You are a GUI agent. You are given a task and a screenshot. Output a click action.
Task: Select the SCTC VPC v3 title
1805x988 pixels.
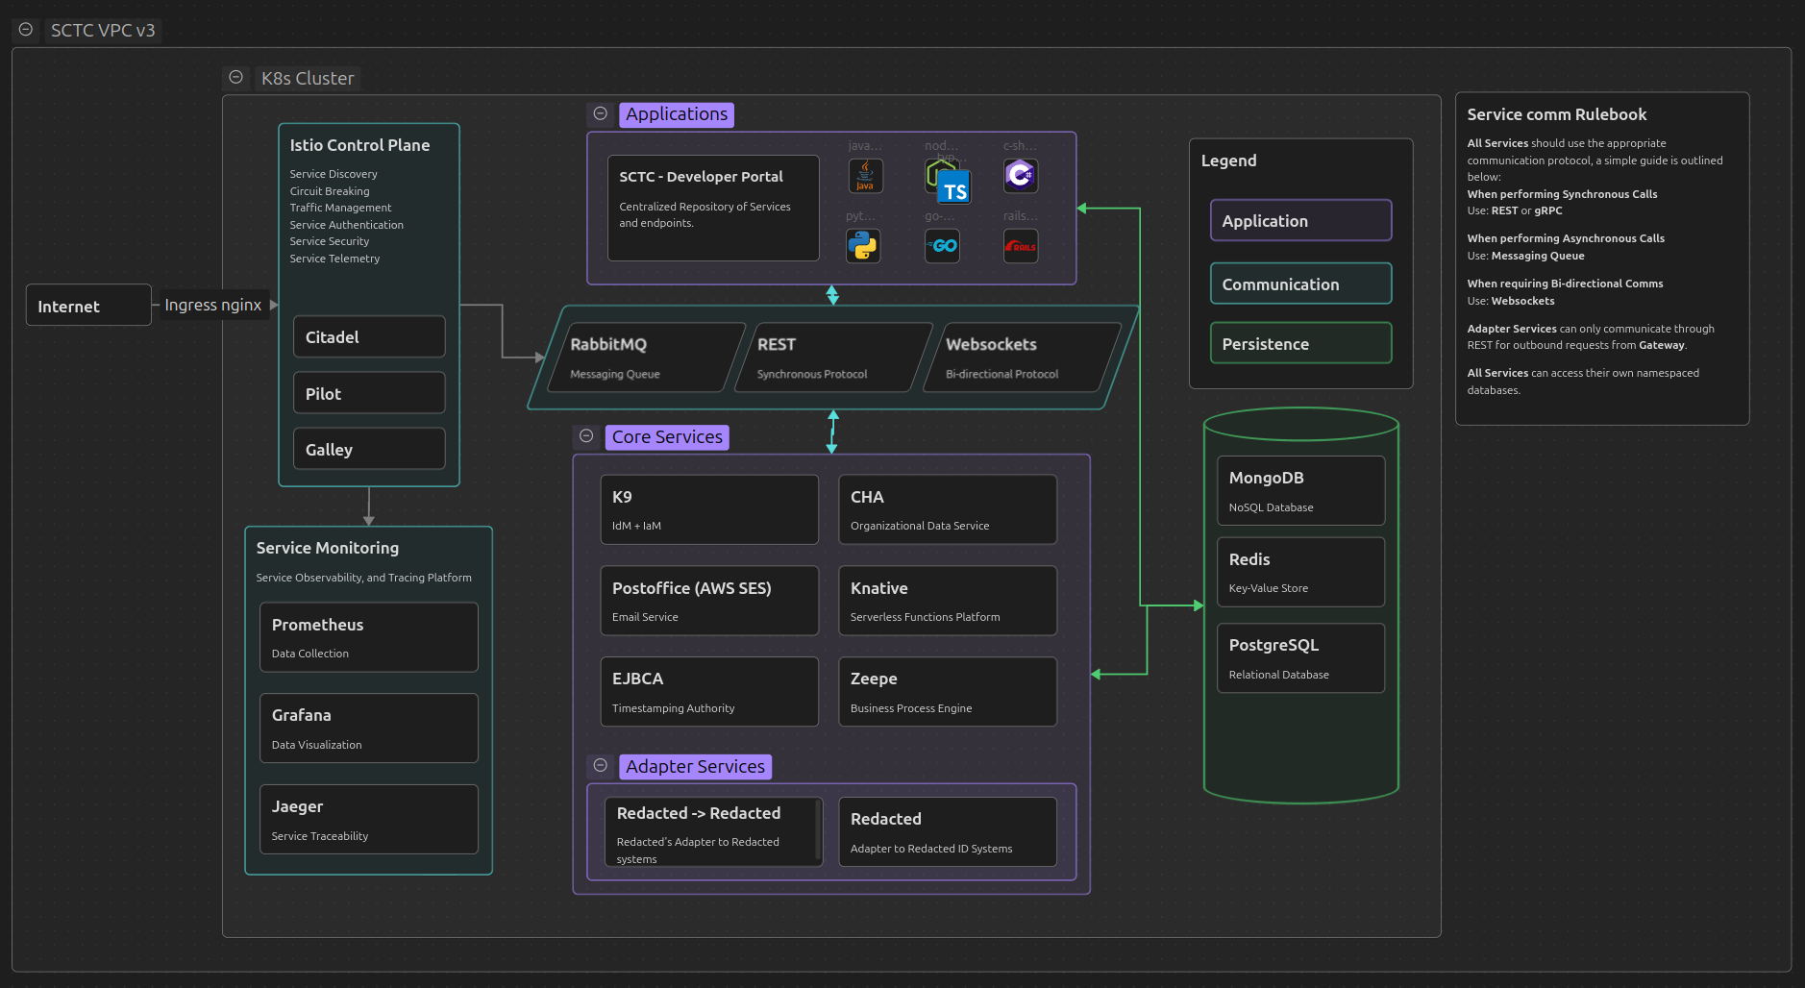coord(103,31)
